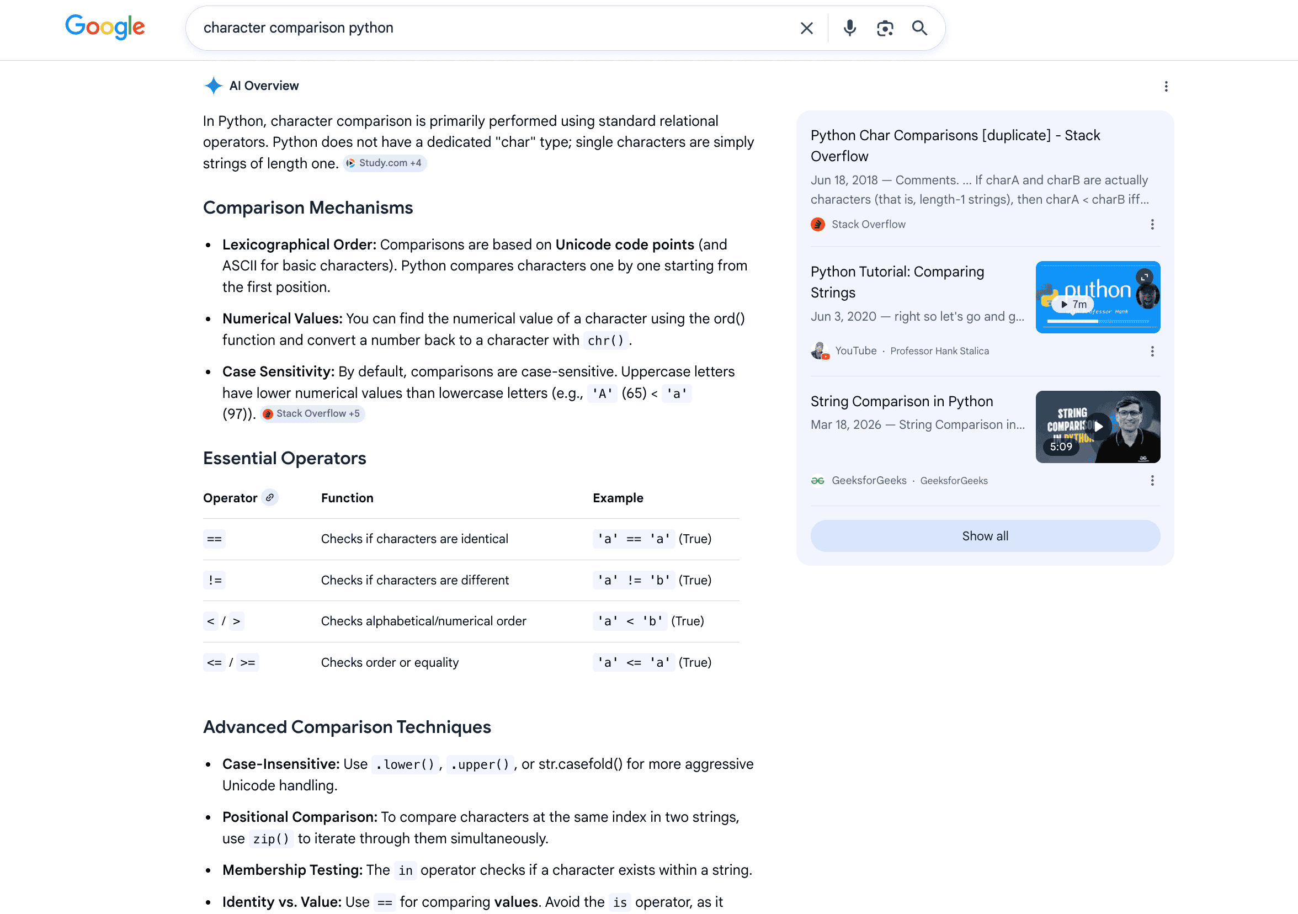
Task: Play the 5:09 String Comparison video thumbnail
Action: (x=1098, y=426)
